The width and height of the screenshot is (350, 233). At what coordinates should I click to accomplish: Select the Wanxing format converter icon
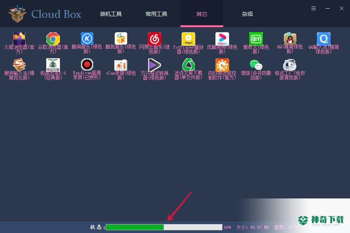point(154,65)
